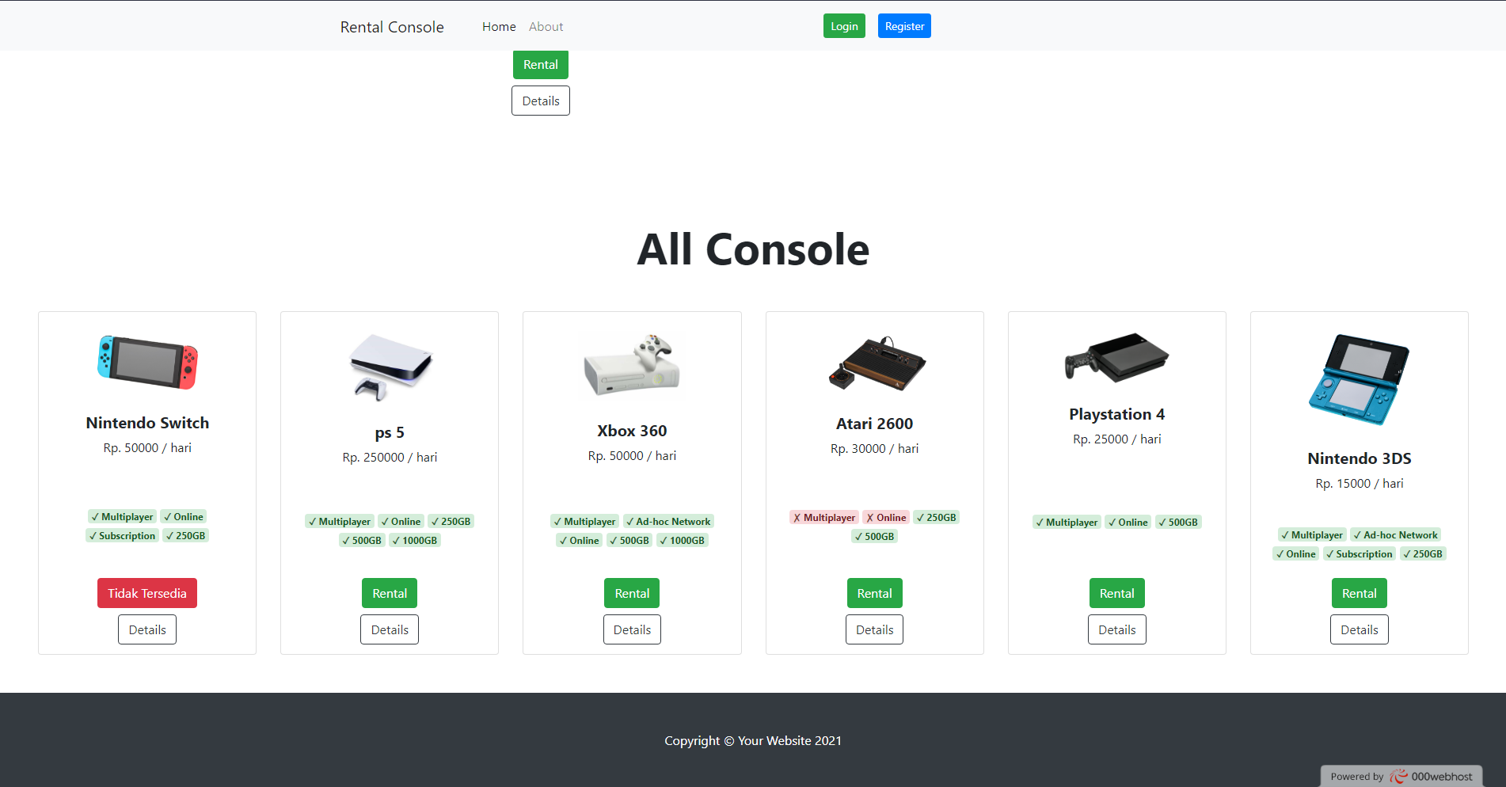Click the Playstation 4 title
This screenshot has height=787, width=1506.
(1116, 414)
